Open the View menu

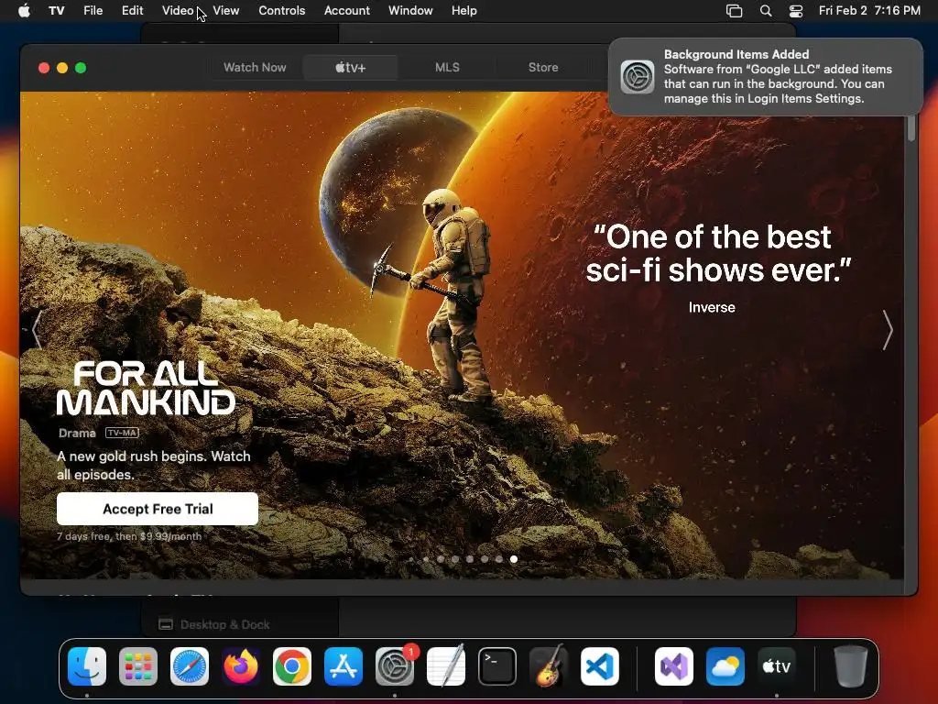point(226,10)
